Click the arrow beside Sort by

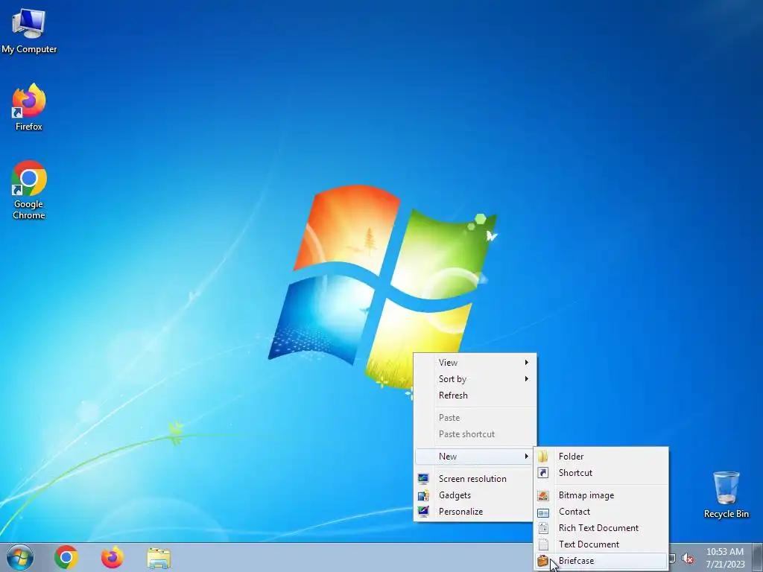527,379
